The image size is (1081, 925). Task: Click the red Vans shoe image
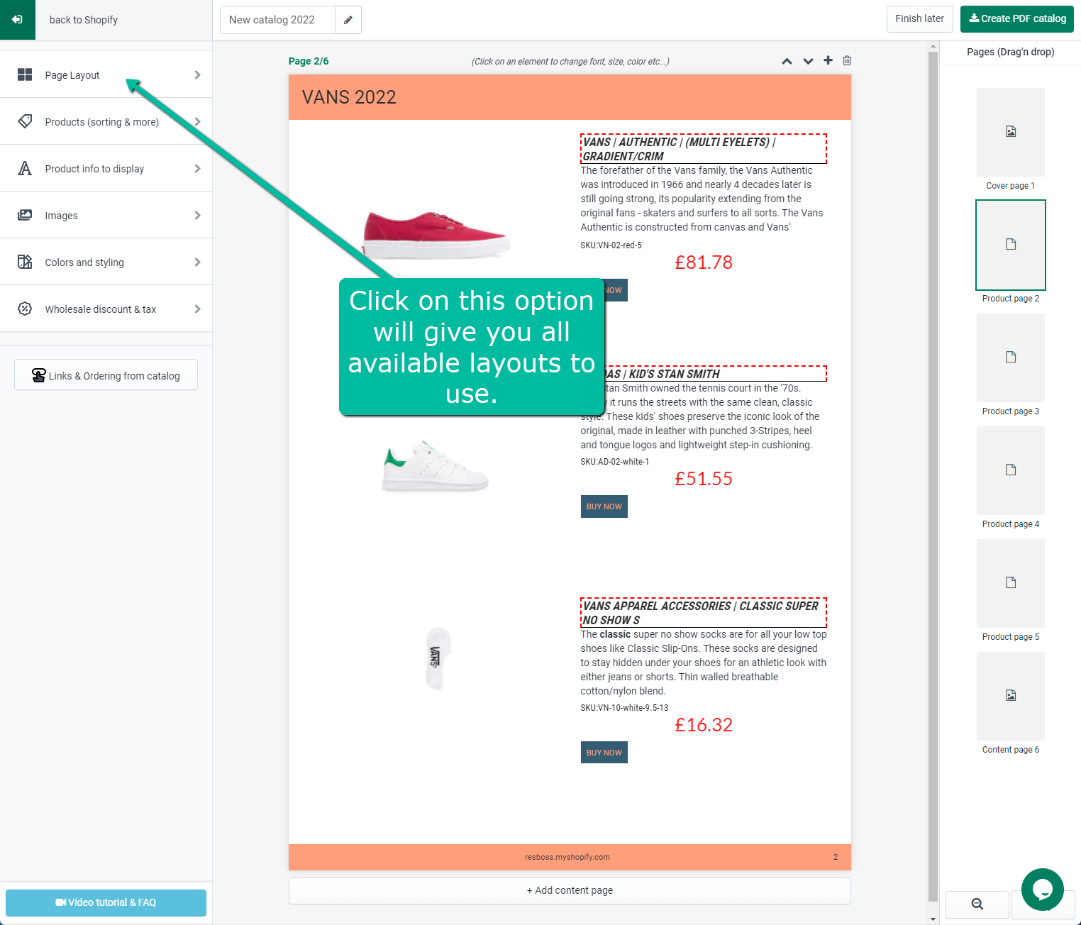(436, 234)
